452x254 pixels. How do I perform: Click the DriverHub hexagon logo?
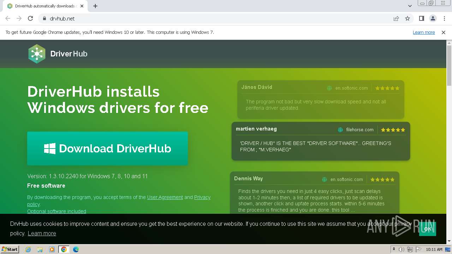tap(37, 54)
